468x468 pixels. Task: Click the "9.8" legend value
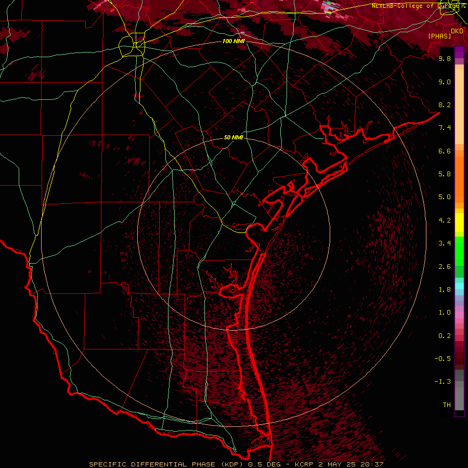[x=445, y=58]
